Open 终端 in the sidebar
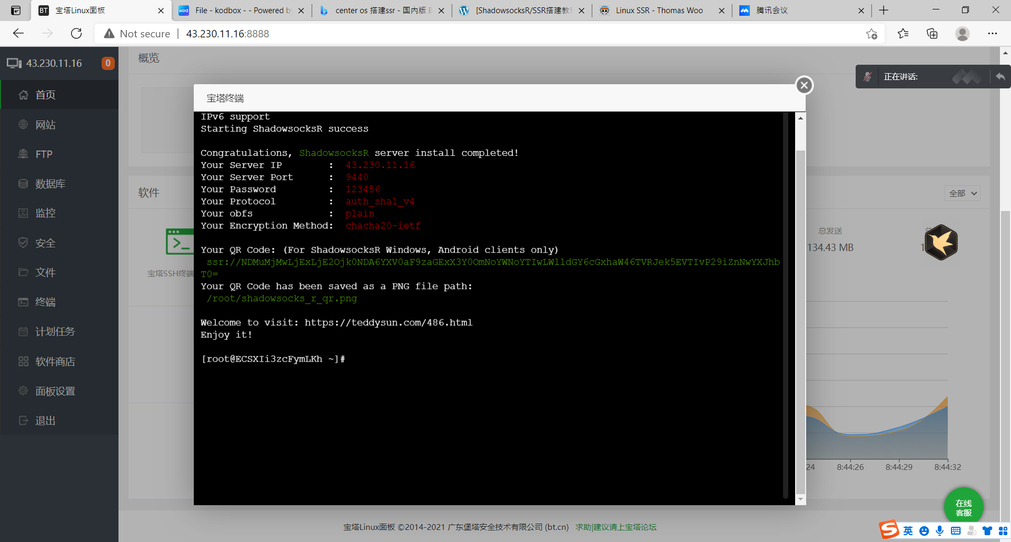Screen dimensions: 1011x542 coord(59,302)
